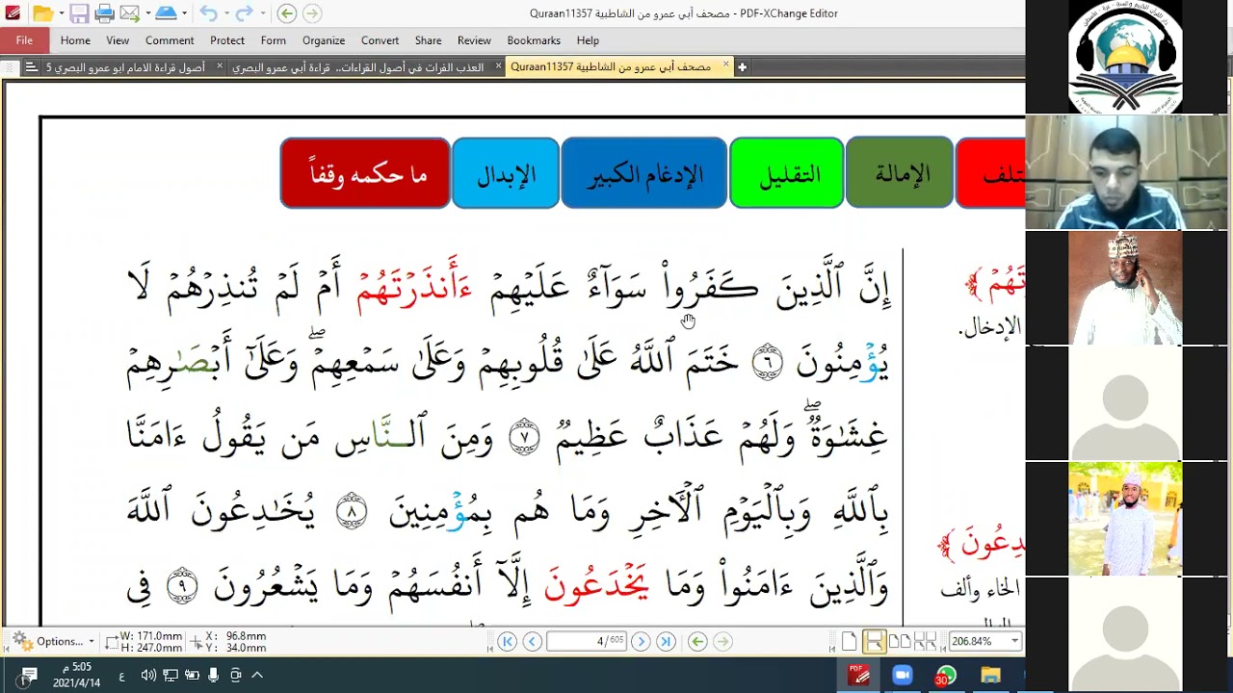Switch to the Bookmarks ribbon tab
Image resolution: width=1233 pixels, height=693 pixels.
tap(534, 40)
